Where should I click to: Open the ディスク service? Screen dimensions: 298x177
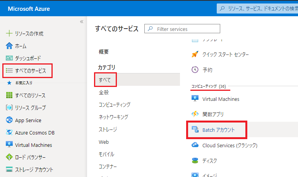(x=209, y=161)
